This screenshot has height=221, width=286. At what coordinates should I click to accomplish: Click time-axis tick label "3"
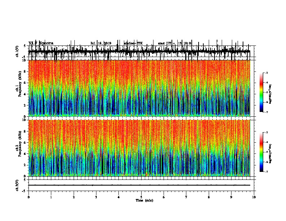pos(96,197)
